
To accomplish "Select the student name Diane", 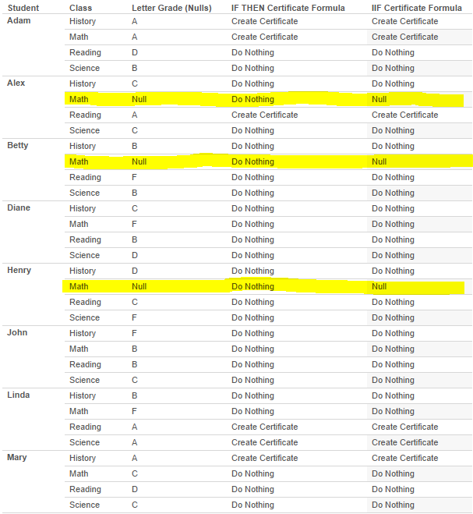I will tap(19, 207).
